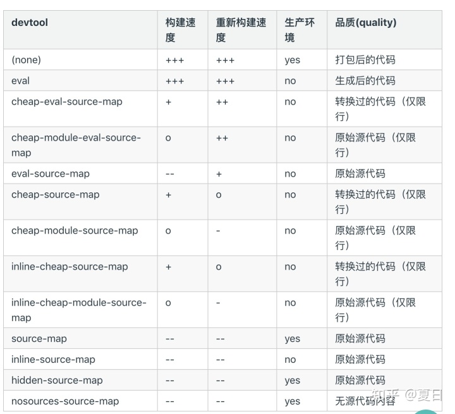Select 原始源代码 in the inline-source-map row
455x414 pixels.
click(x=360, y=360)
